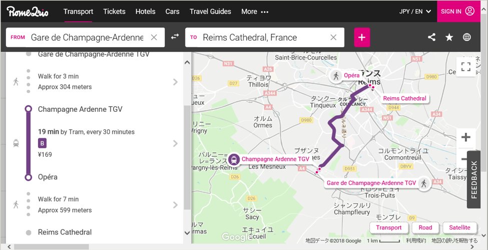The width and height of the screenshot is (488, 250).
Task: Click the globe icon
Action: [x=467, y=38]
